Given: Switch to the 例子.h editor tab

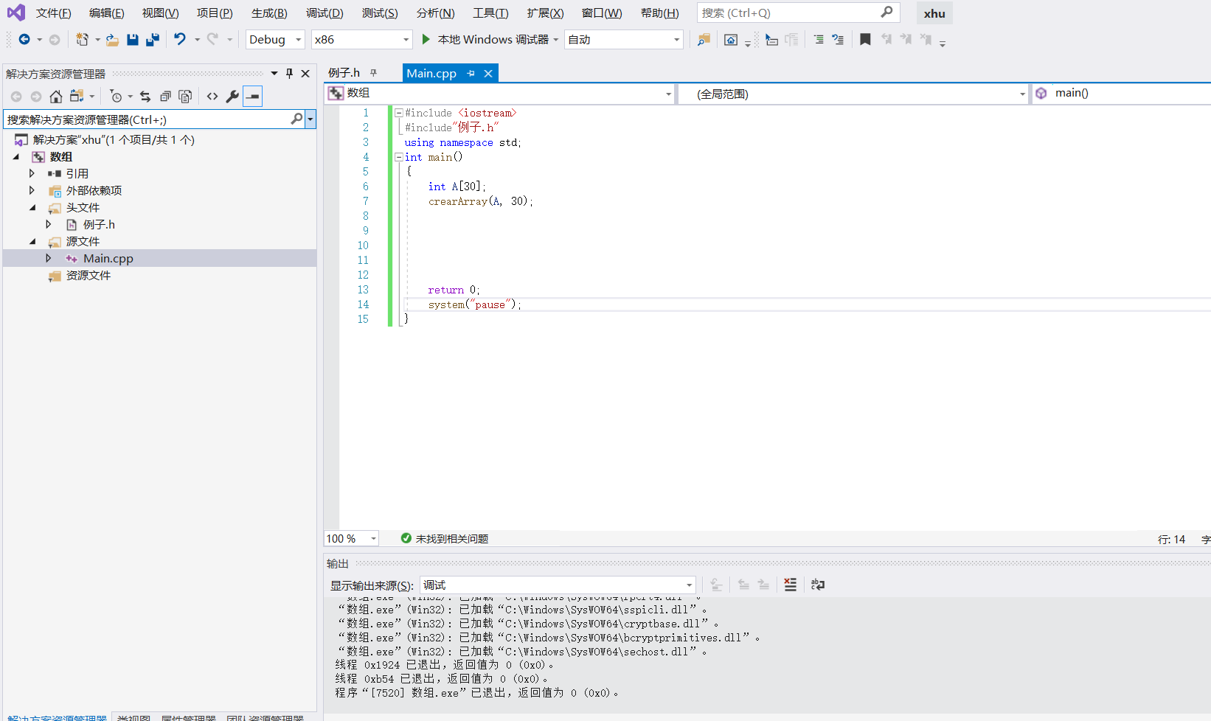Looking at the screenshot, I should tap(344, 73).
